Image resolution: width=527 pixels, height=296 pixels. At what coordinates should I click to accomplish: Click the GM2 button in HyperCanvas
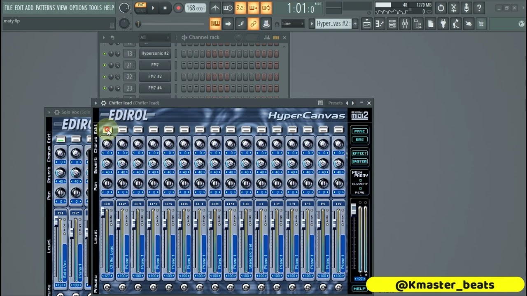pyautogui.click(x=359, y=140)
